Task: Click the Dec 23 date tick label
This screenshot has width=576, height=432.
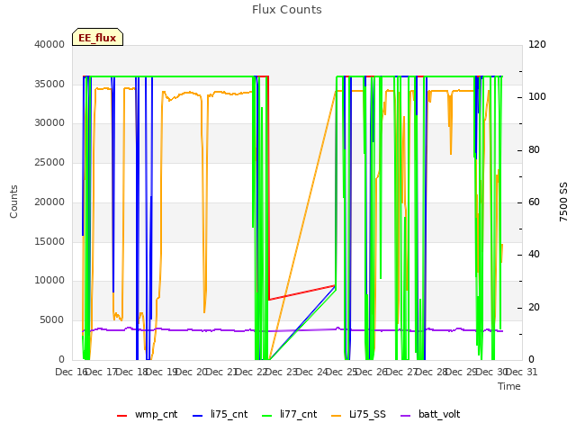Action: tap(281, 372)
